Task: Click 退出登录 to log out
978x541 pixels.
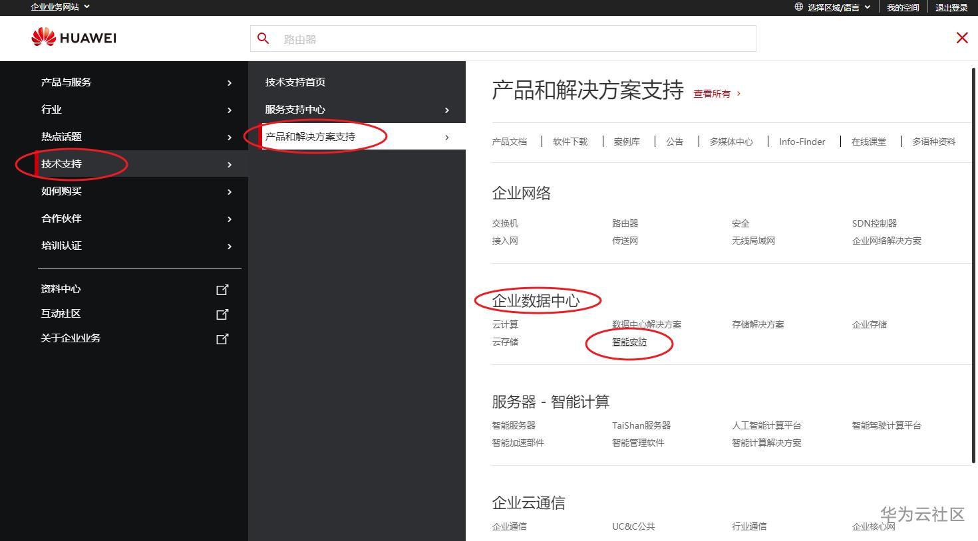Action: point(951,7)
